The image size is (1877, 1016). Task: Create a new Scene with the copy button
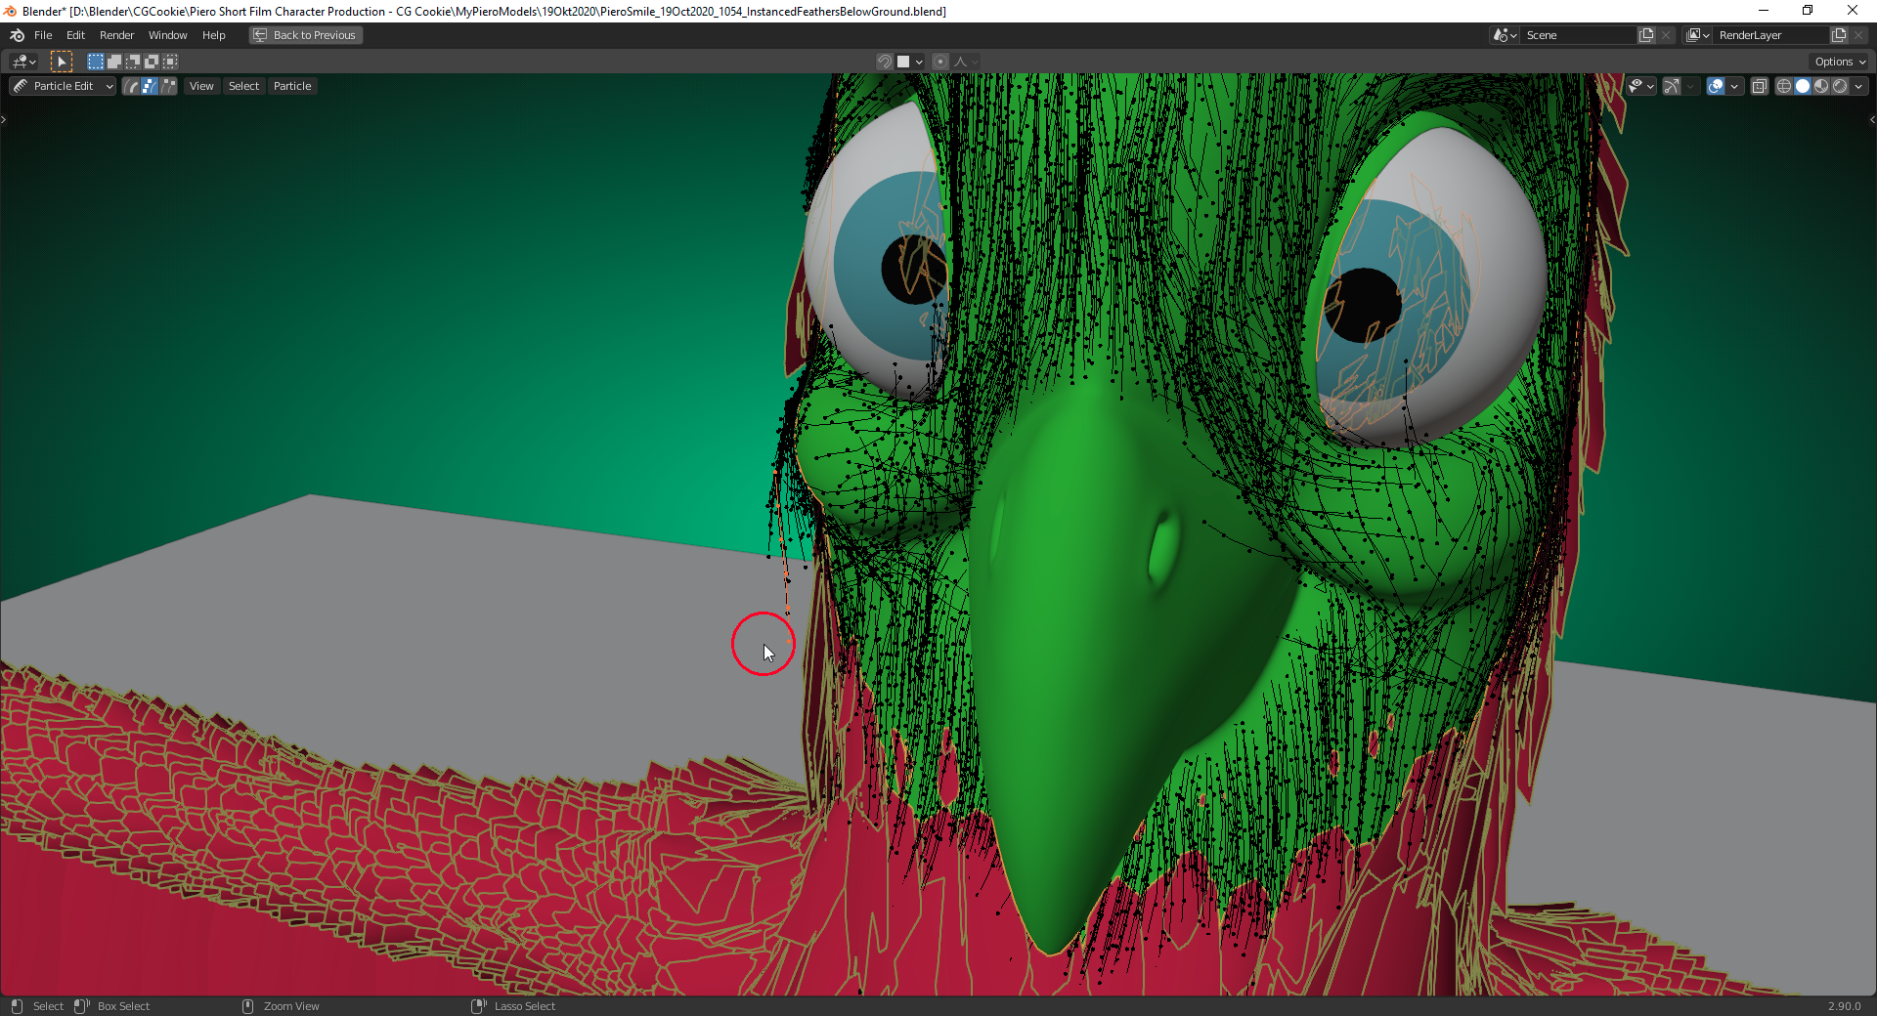point(1645,34)
